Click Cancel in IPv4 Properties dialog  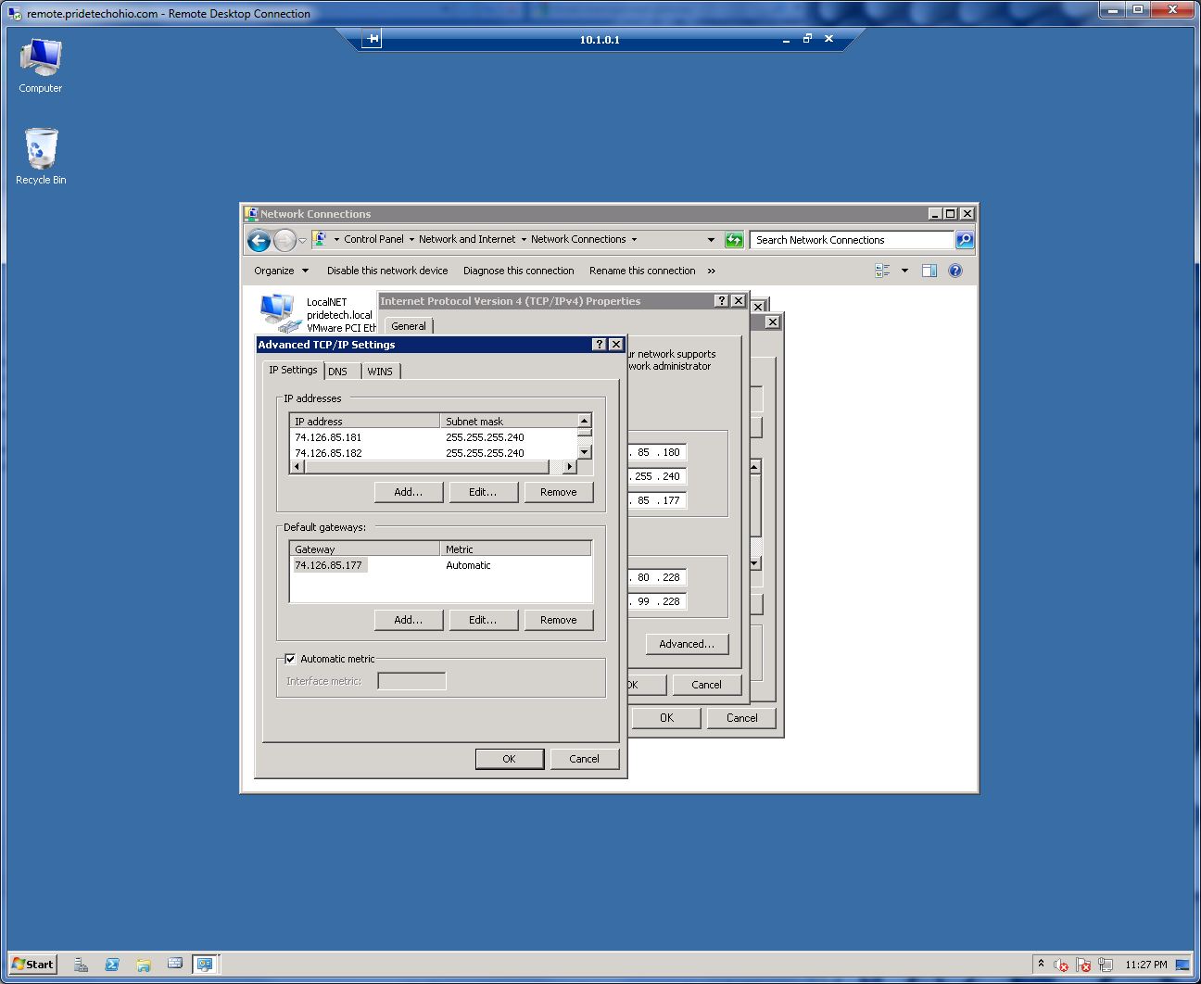coord(706,685)
